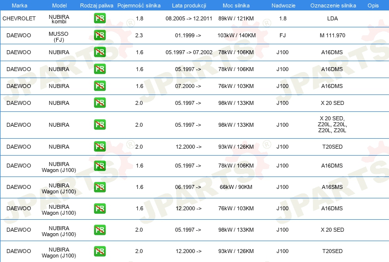389x262 pixels.
Task: Click the Rodzaj paliwa column header
Action: tap(96, 5)
